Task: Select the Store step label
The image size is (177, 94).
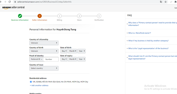Action: [x=79, y=20]
